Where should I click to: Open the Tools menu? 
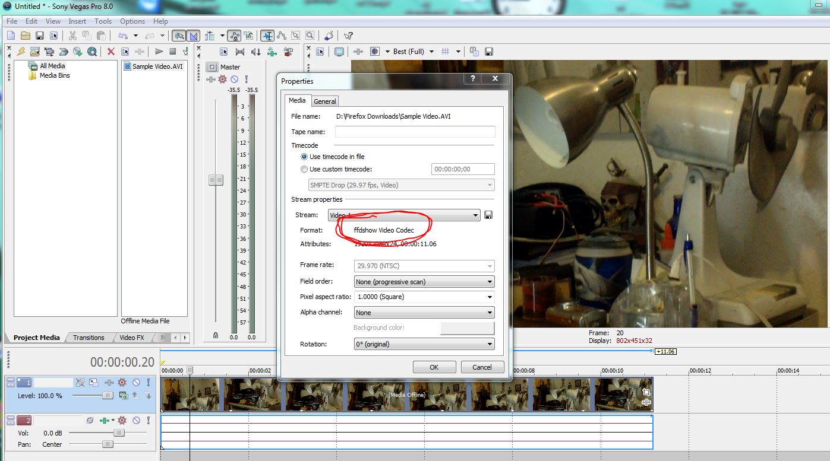point(103,21)
